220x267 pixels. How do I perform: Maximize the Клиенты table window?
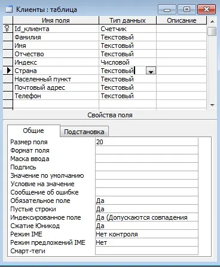click(x=187, y=10)
